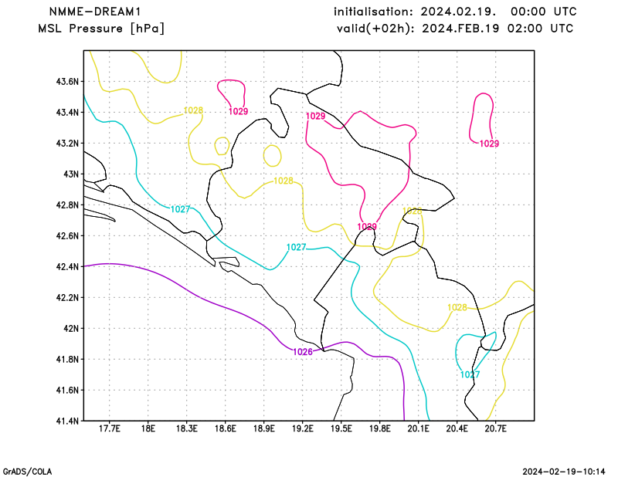Click the 20.4E longitude axis label
The height and width of the screenshot is (477, 618).
[x=457, y=428]
